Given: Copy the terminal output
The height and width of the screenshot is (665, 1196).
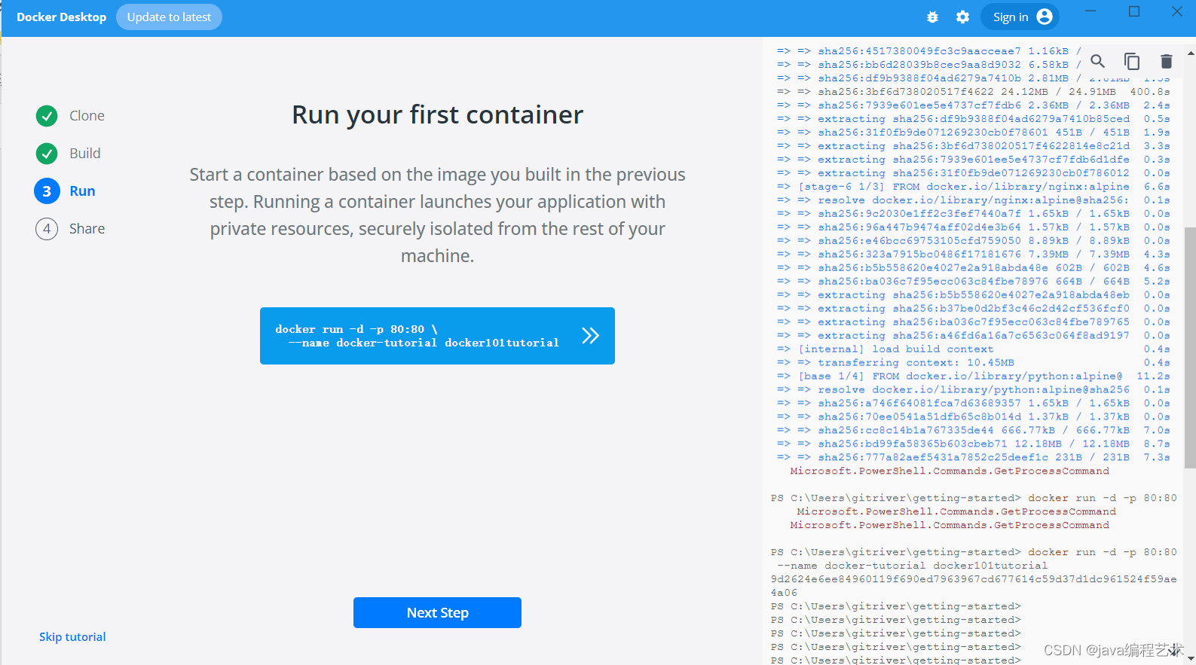Looking at the screenshot, I should pos(1132,61).
